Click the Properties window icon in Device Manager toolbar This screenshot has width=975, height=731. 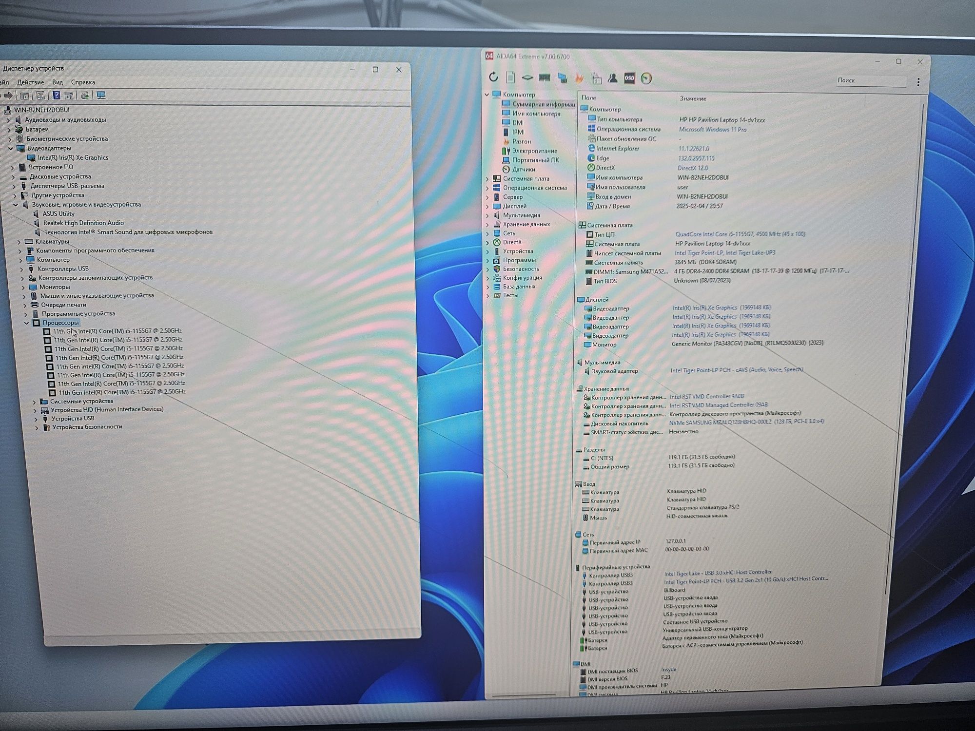[41, 95]
